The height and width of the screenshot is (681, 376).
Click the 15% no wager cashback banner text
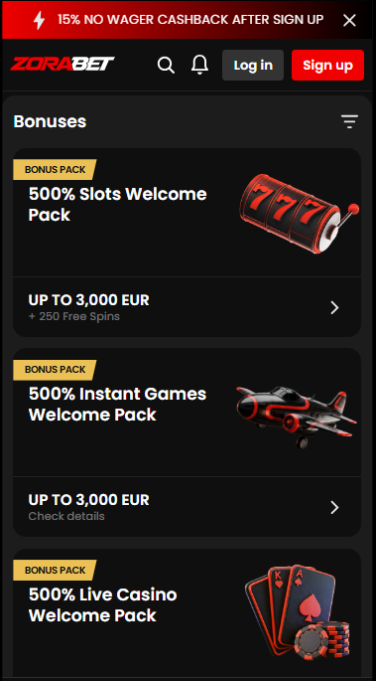190,20
